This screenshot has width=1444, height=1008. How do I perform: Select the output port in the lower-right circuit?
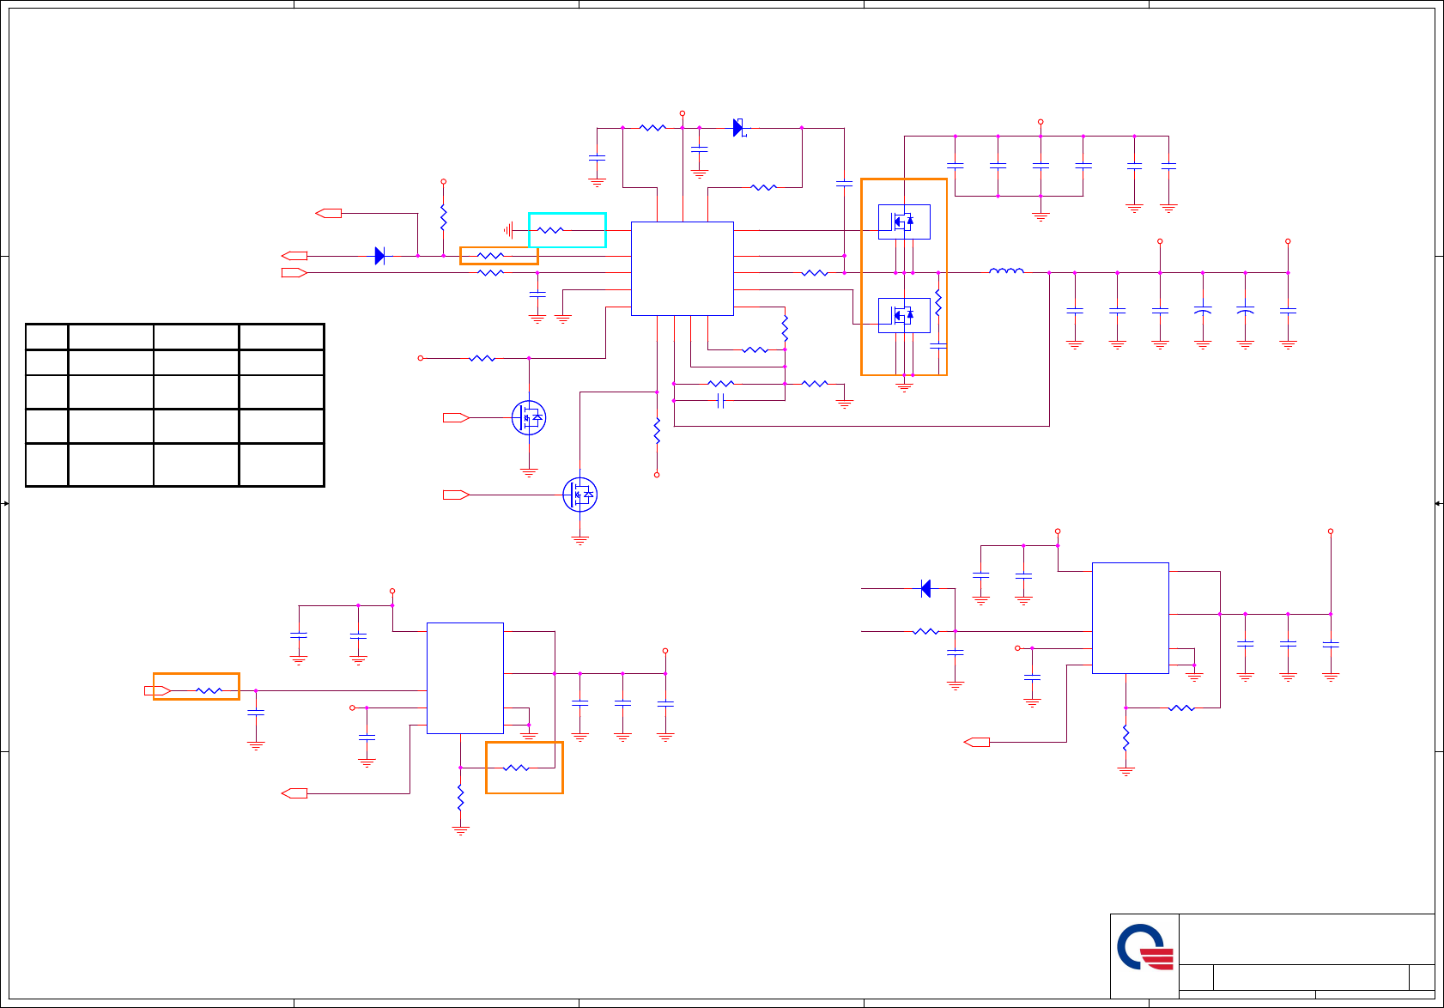977,742
